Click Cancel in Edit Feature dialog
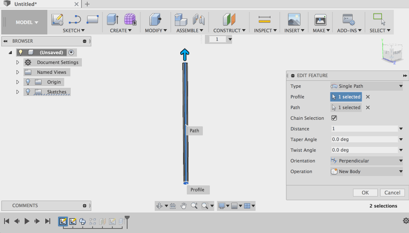 [392, 192]
